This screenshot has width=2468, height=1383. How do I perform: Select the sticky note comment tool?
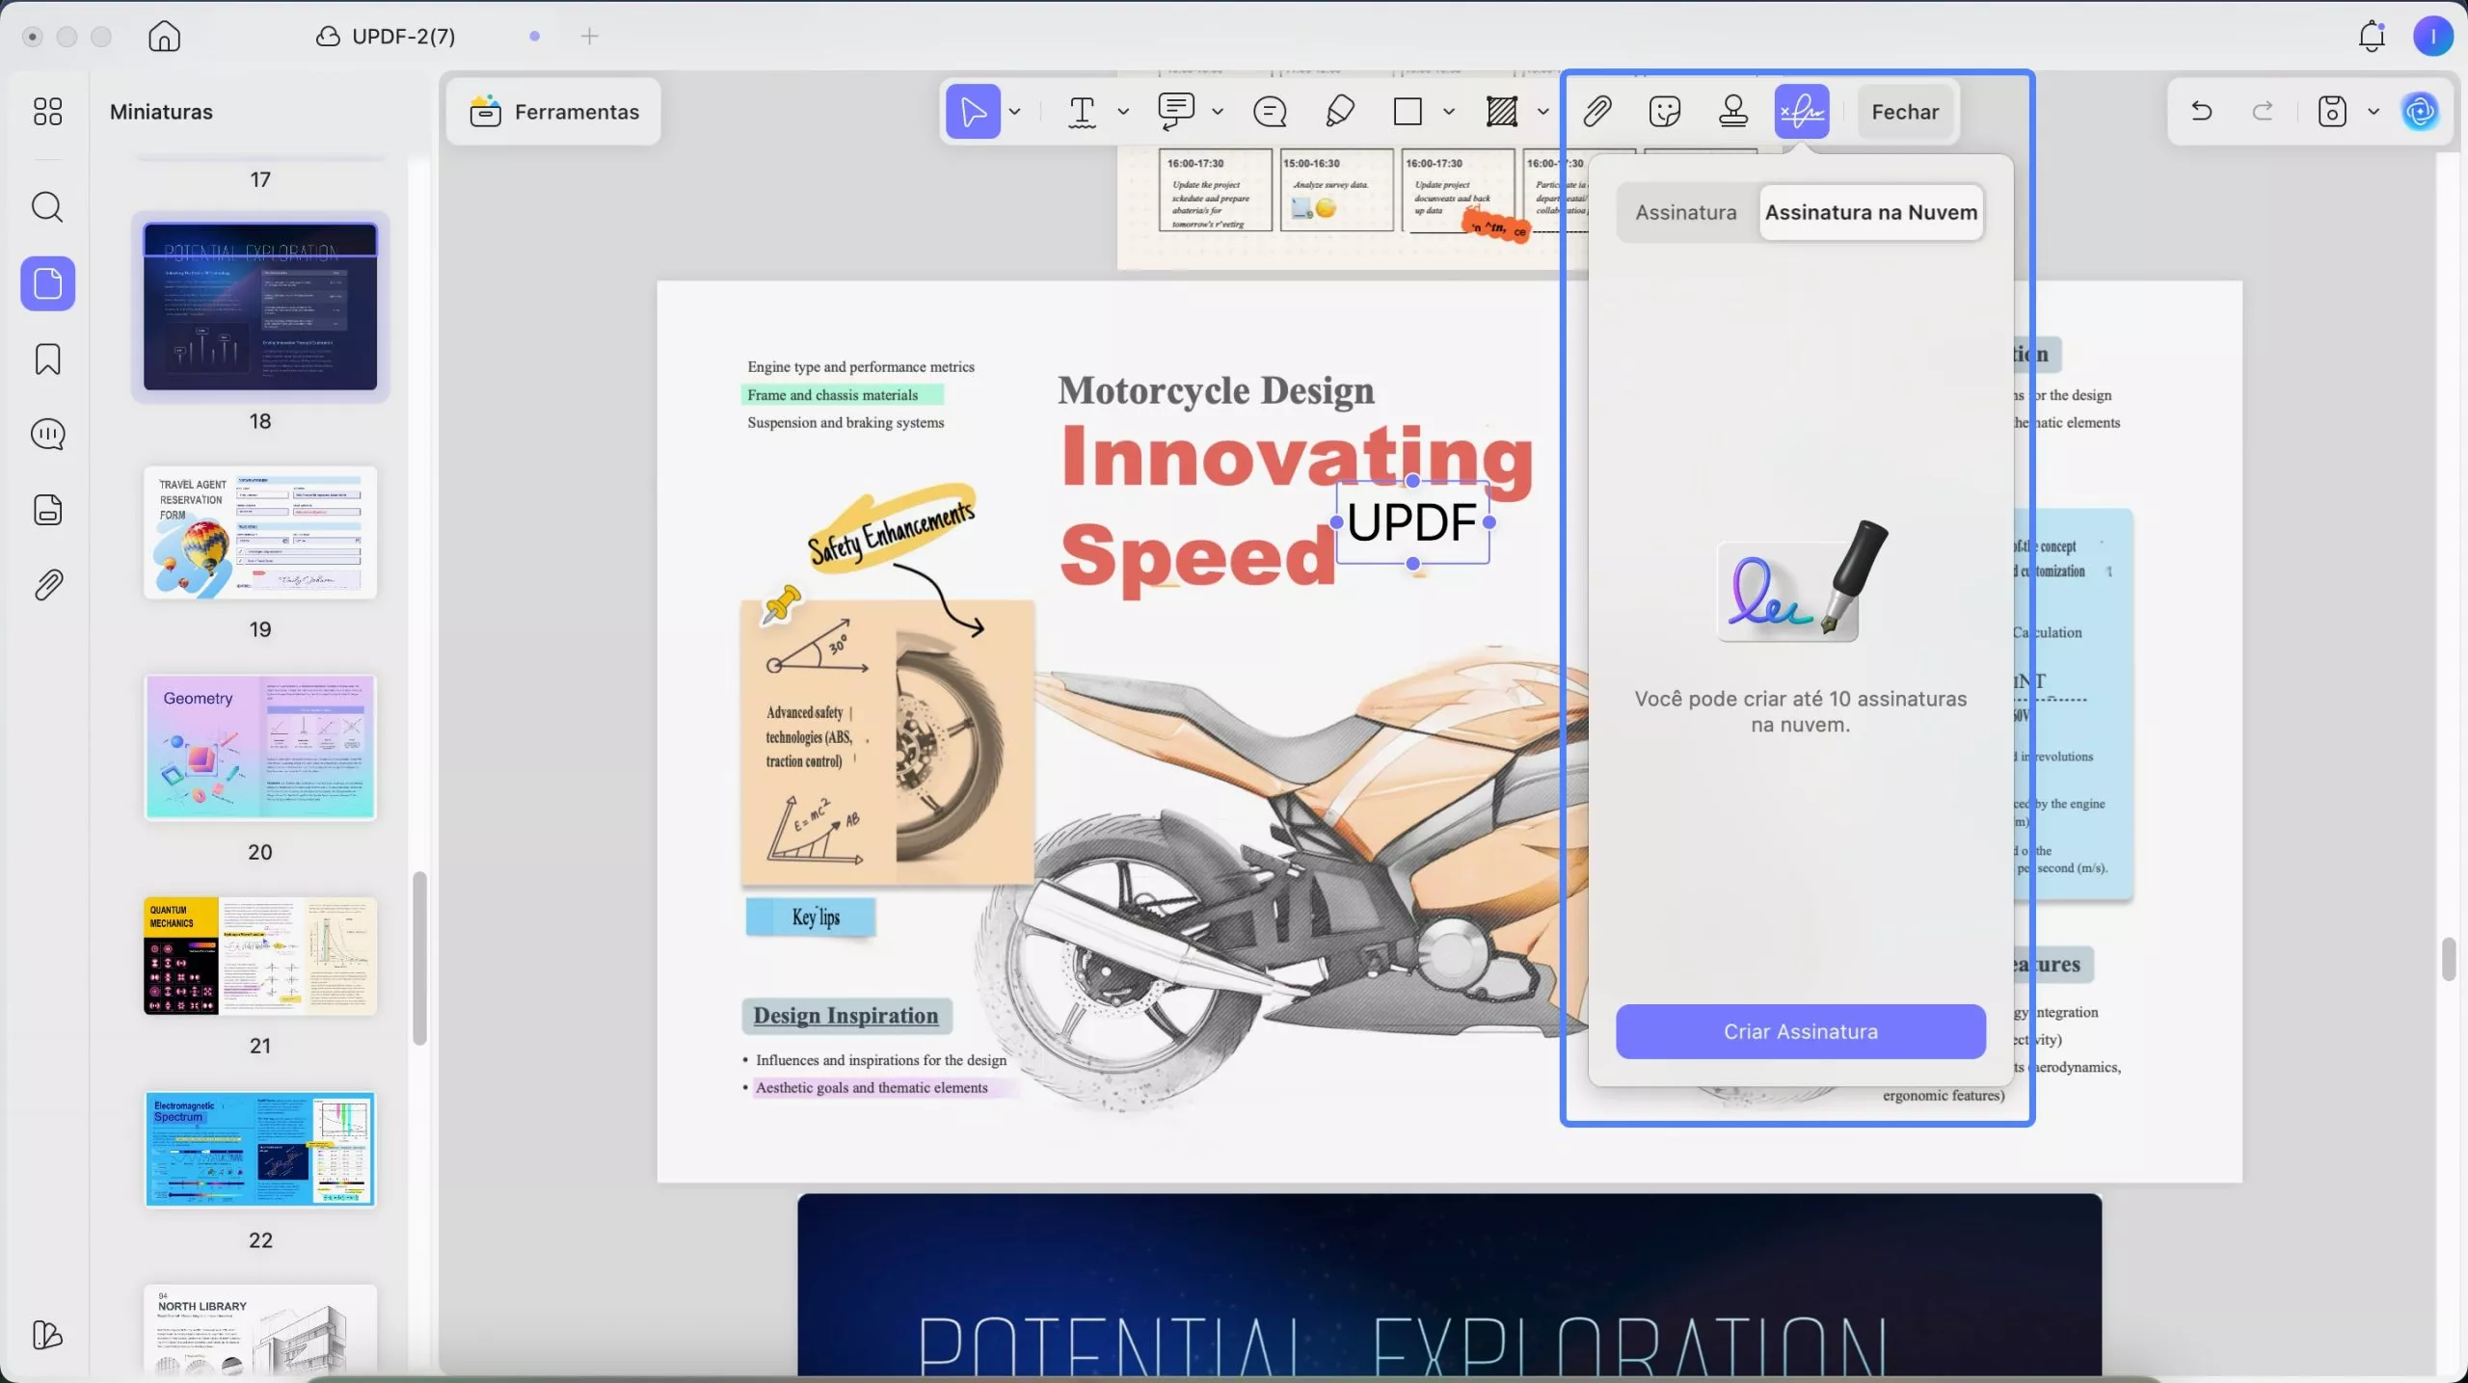pyautogui.click(x=1270, y=112)
